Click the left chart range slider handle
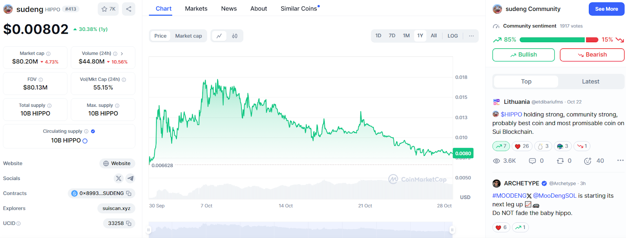The width and height of the screenshot is (626, 238). [149, 230]
